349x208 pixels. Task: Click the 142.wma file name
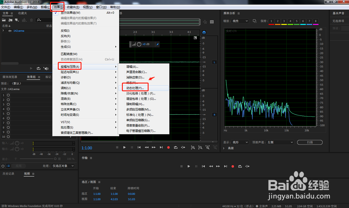click(x=19, y=31)
